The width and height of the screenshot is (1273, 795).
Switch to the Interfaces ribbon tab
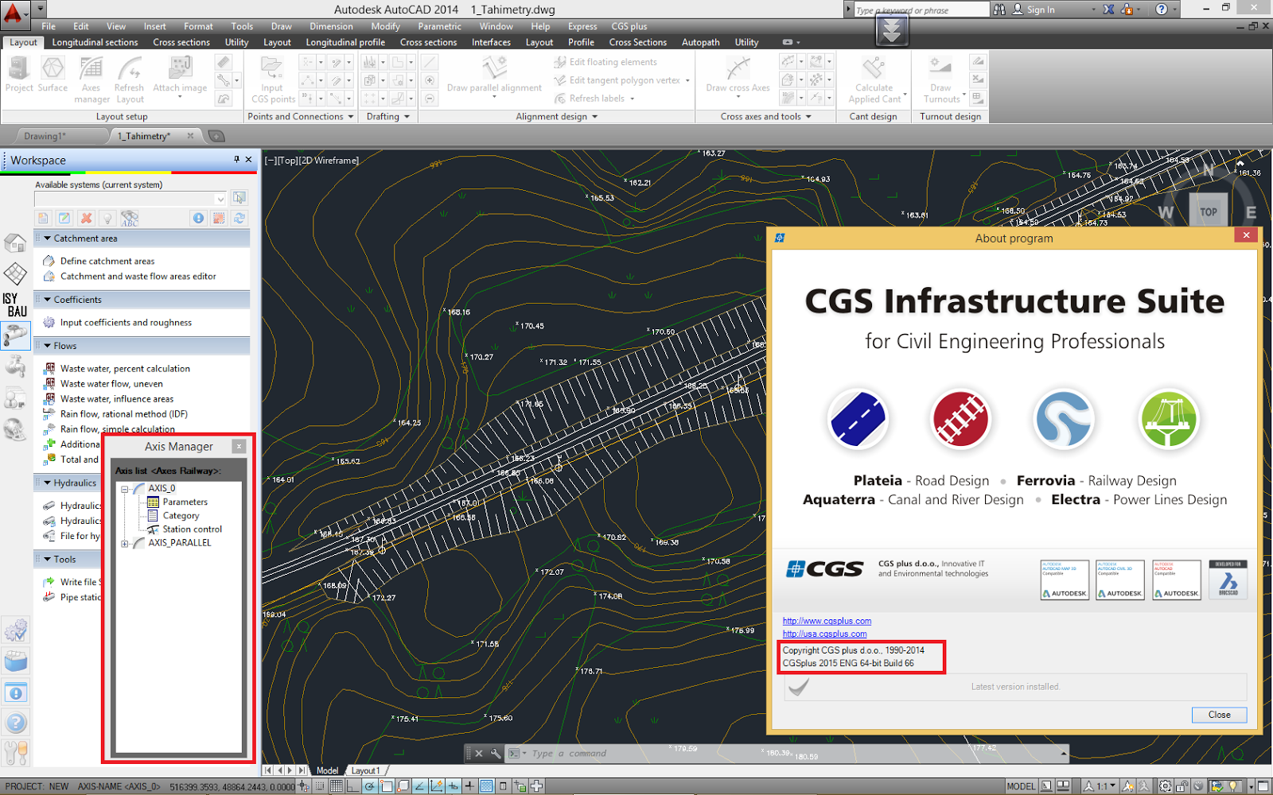point(491,42)
